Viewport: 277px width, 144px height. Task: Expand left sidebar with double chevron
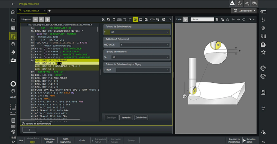coord(13,142)
